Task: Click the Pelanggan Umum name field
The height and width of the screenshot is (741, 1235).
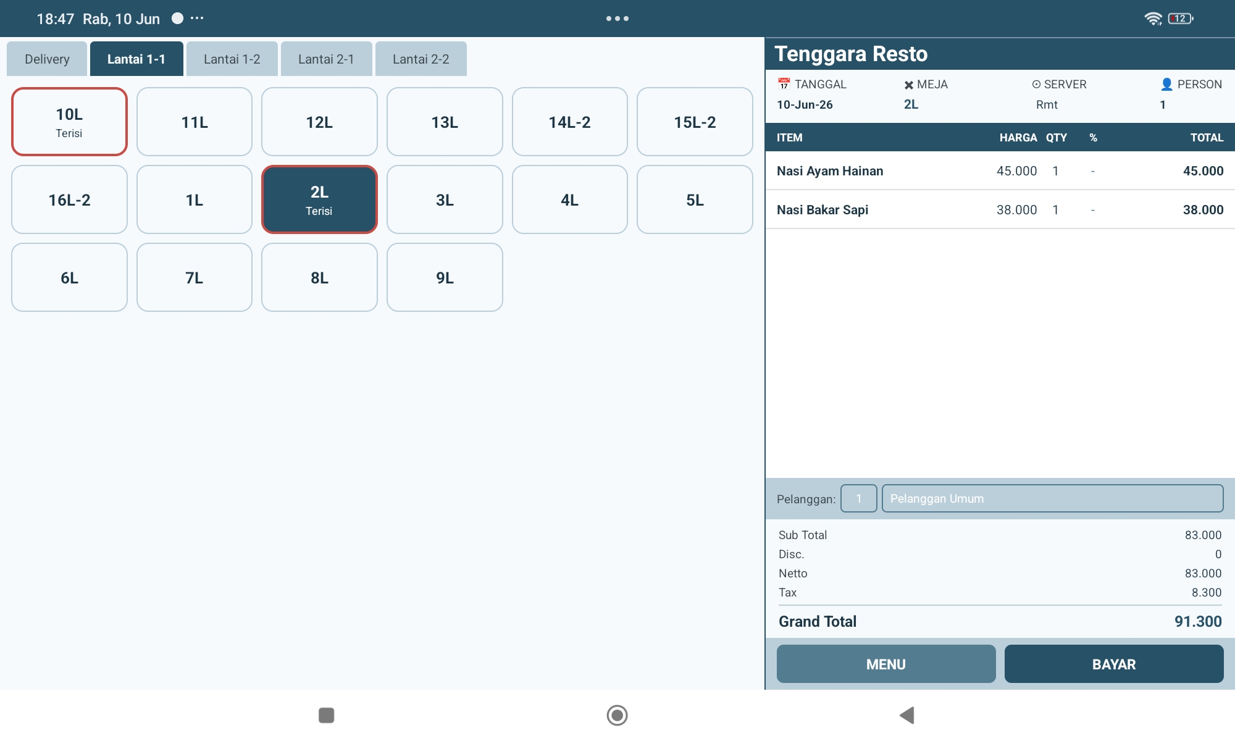Action: coord(1053,498)
